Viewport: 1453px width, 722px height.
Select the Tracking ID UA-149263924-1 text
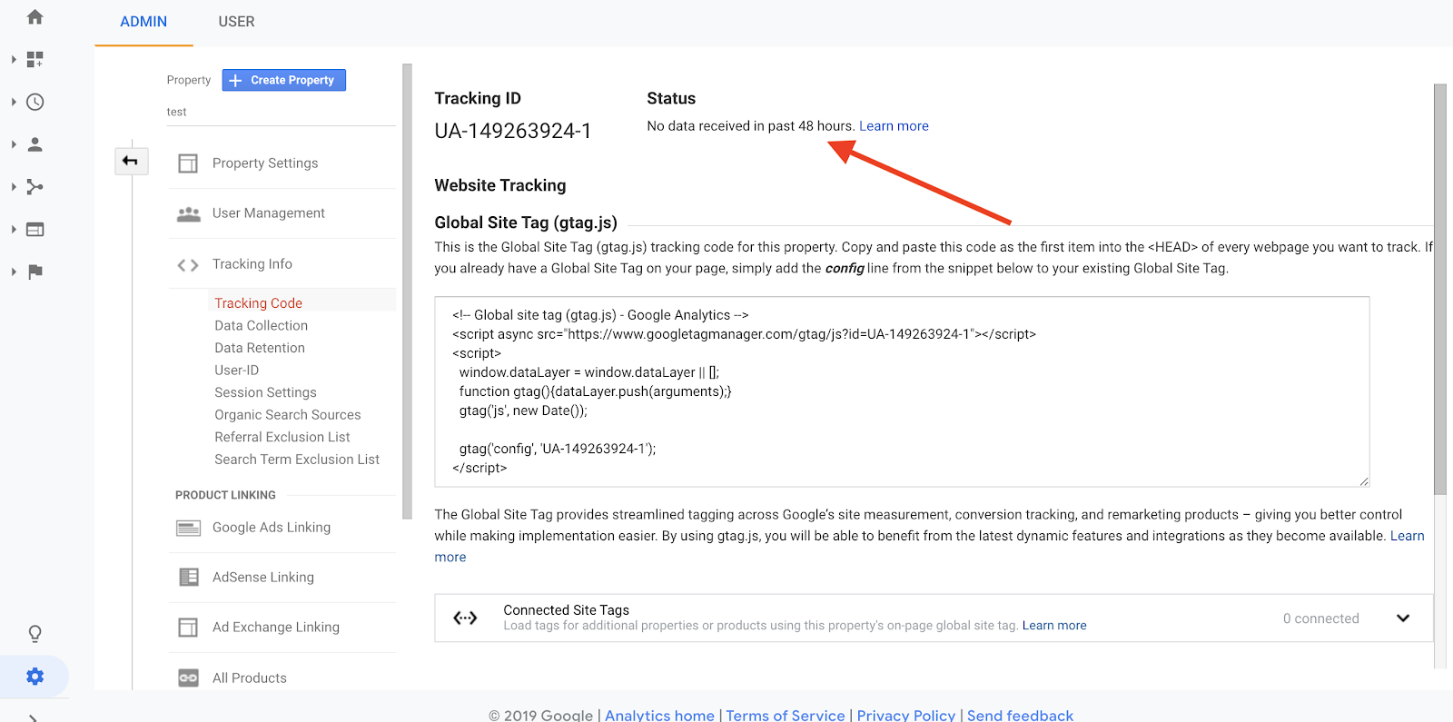513,131
